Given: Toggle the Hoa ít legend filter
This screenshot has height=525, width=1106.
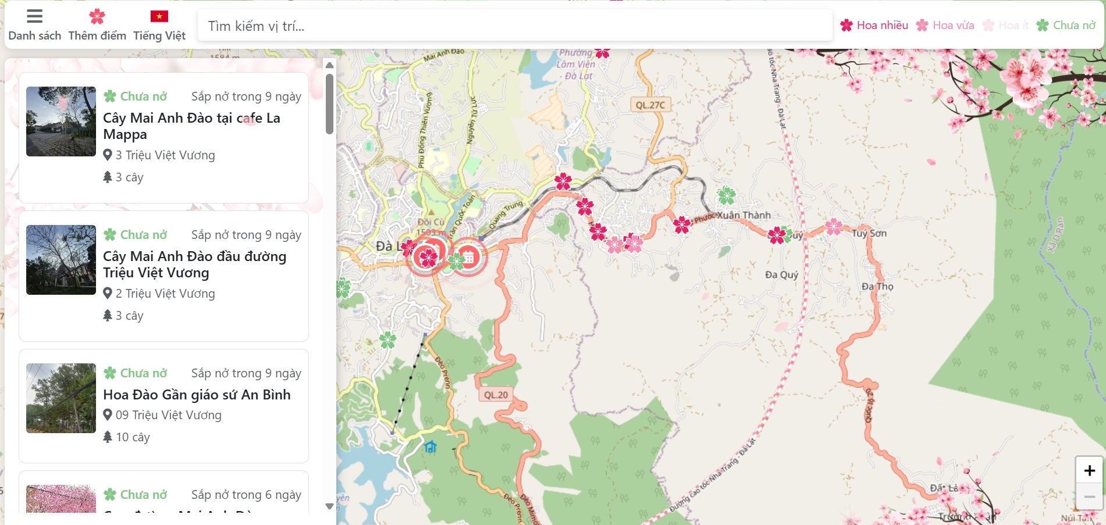Looking at the screenshot, I should (1006, 25).
